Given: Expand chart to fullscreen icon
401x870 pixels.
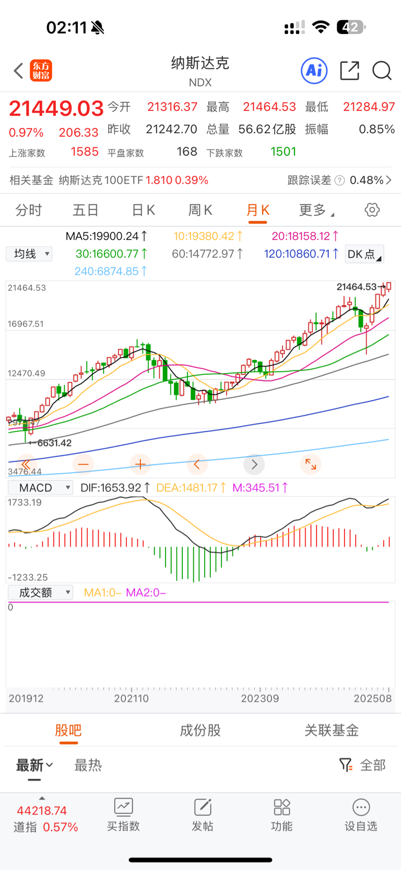Looking at the screenshot, I should 311,464.
